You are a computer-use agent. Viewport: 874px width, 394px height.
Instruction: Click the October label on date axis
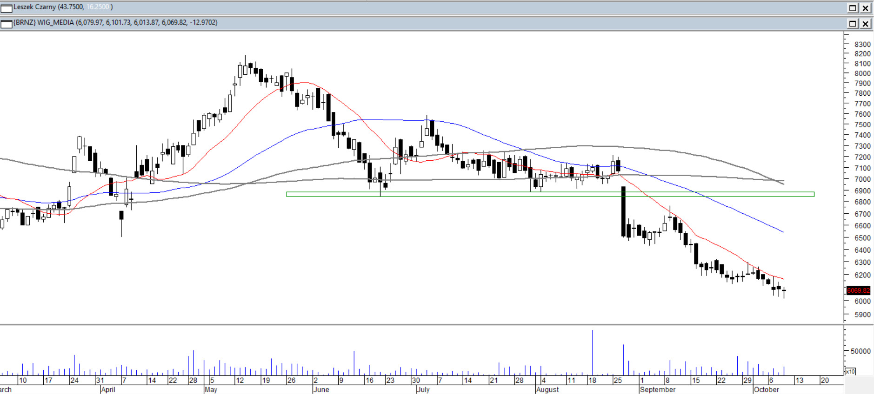tap(766, 389)
